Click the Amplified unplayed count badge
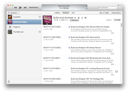The height and width of the screenshot is (93, 129). [x=40, y=17]
